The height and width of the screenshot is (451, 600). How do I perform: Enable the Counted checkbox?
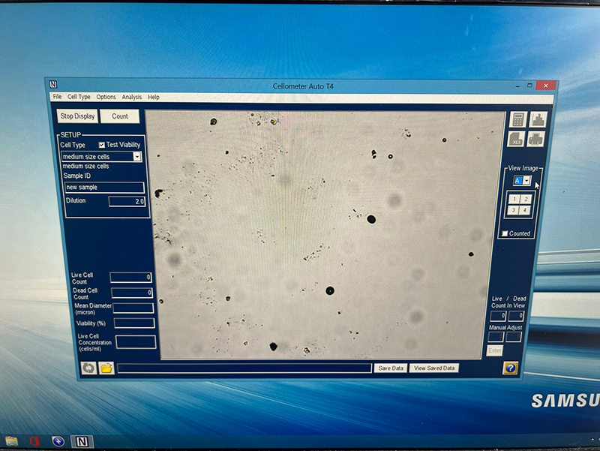(504, 233)
